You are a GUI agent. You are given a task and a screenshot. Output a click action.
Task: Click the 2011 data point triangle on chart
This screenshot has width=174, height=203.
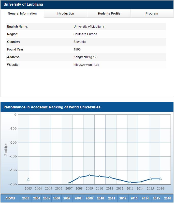coord(110,177)
